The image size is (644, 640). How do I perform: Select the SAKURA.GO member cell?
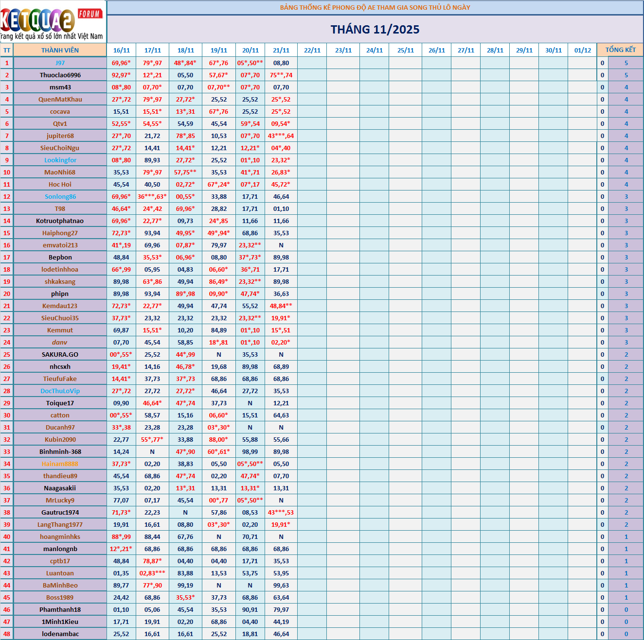pos(60,354)
